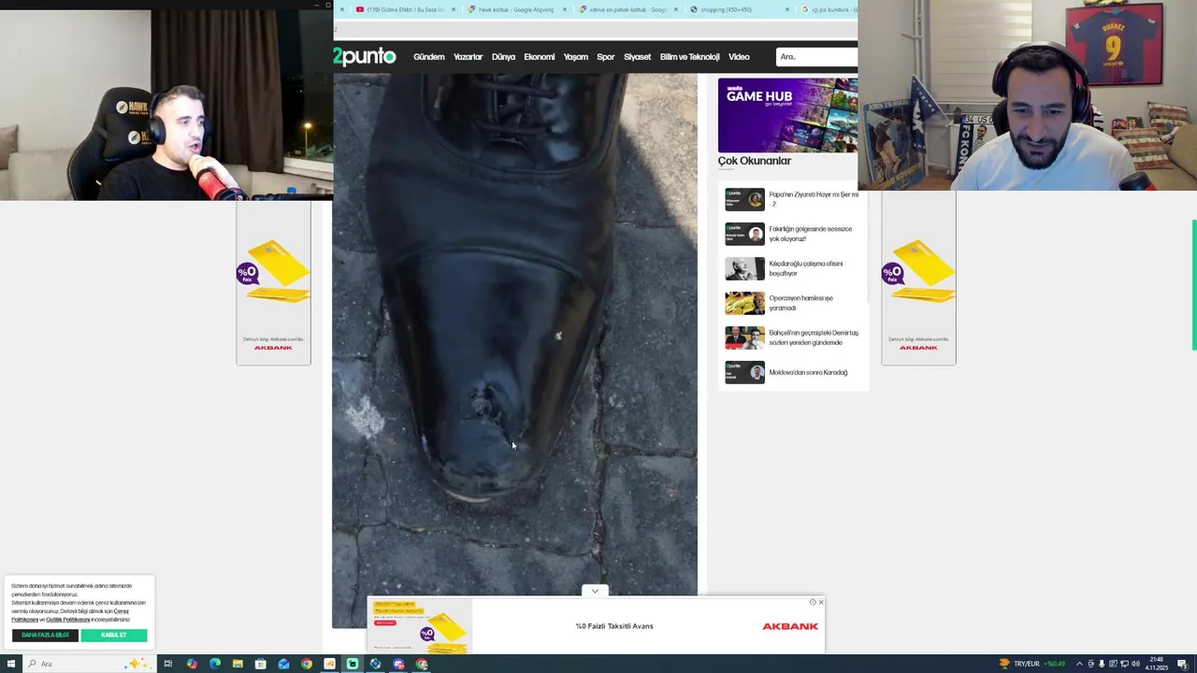Screen dimensions: 1197x673
Task: Open the Gündem menu section
Action: point(429,57)
